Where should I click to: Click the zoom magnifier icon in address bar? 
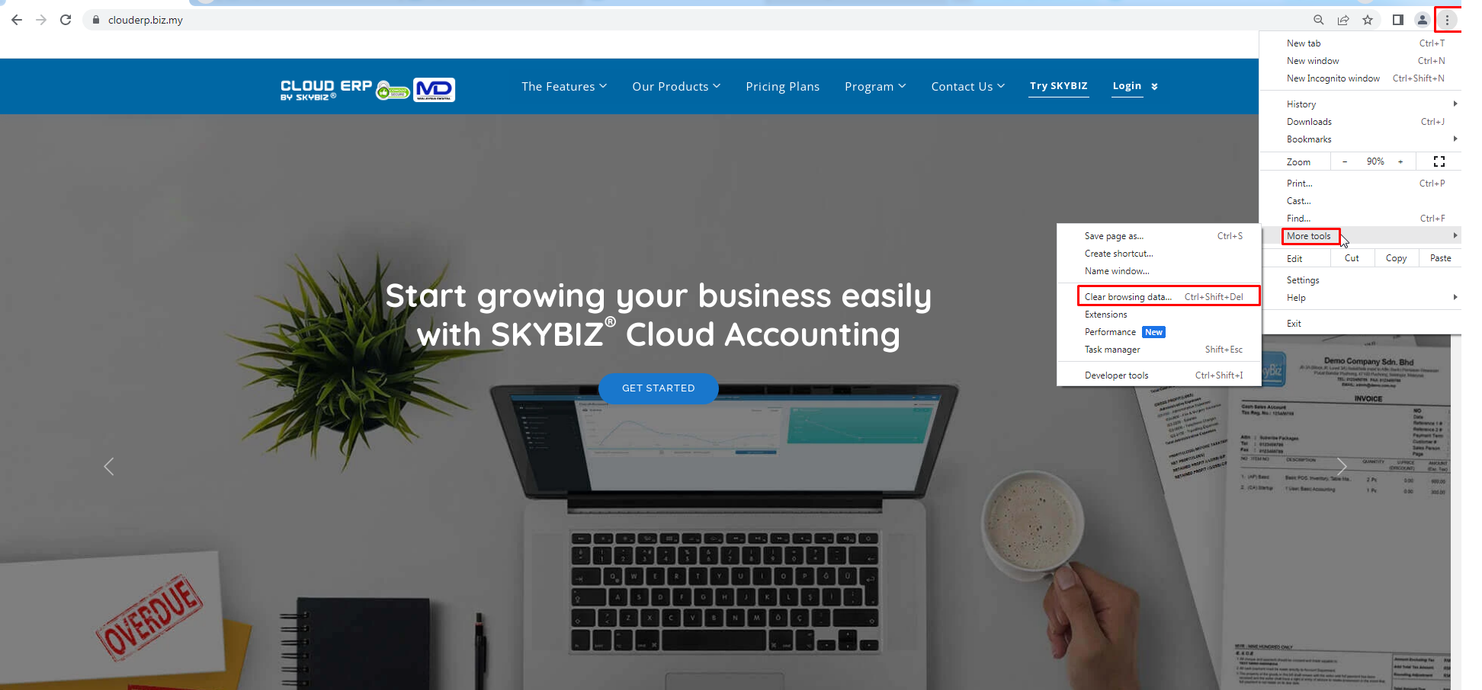(x=1318, y=20)
